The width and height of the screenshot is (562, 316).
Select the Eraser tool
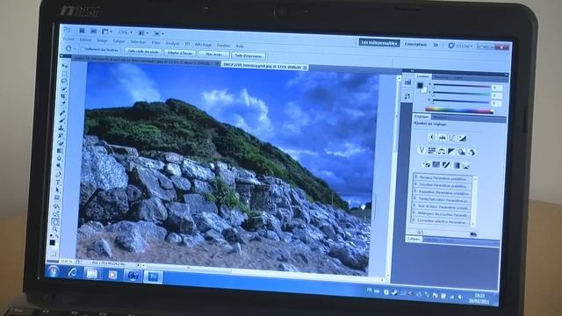point(61,143)
